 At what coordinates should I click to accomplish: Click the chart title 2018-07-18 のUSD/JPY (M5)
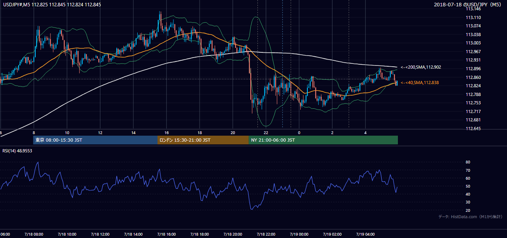click(x=469, y=5)
